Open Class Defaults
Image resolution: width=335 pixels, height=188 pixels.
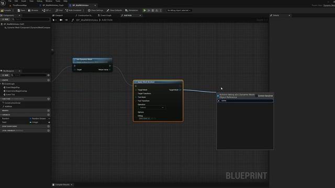click(x=114, y=10)
